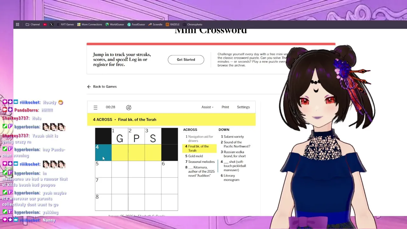Select the crossword cell containing G

coord(120,136)
